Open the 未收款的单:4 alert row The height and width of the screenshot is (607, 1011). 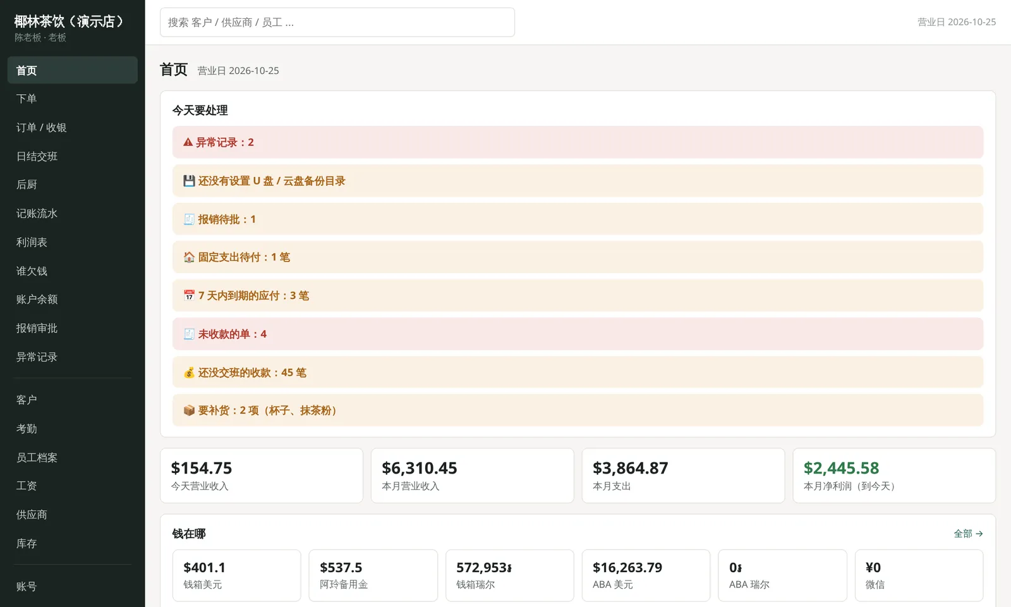[x=578, y=334]
